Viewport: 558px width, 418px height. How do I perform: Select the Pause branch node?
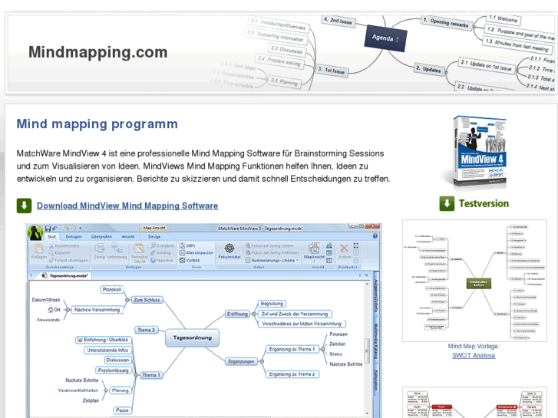coord(122,410)
